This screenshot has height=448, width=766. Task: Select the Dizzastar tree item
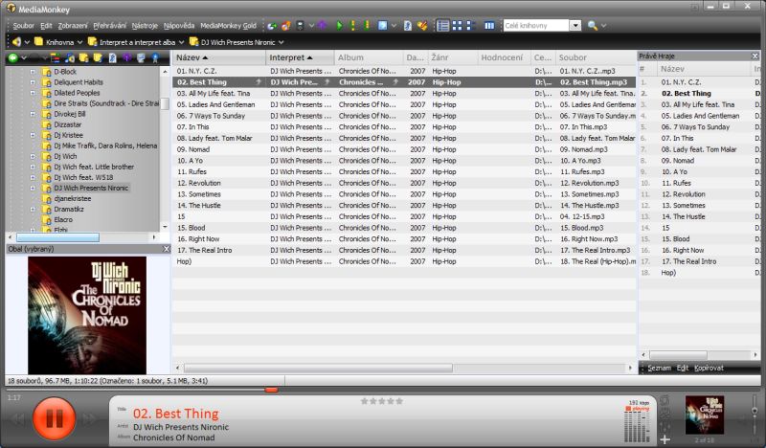(x=67, y=124)
